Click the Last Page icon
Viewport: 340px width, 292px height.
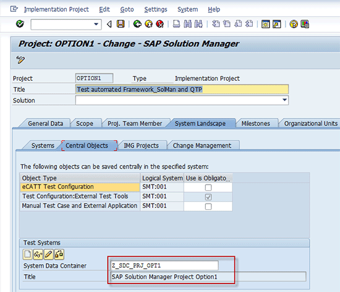click(x=249, y=24)
